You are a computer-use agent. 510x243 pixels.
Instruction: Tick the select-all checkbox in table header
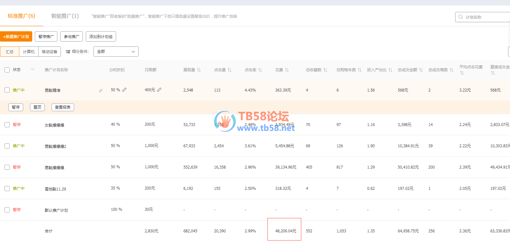coord(7,70)
